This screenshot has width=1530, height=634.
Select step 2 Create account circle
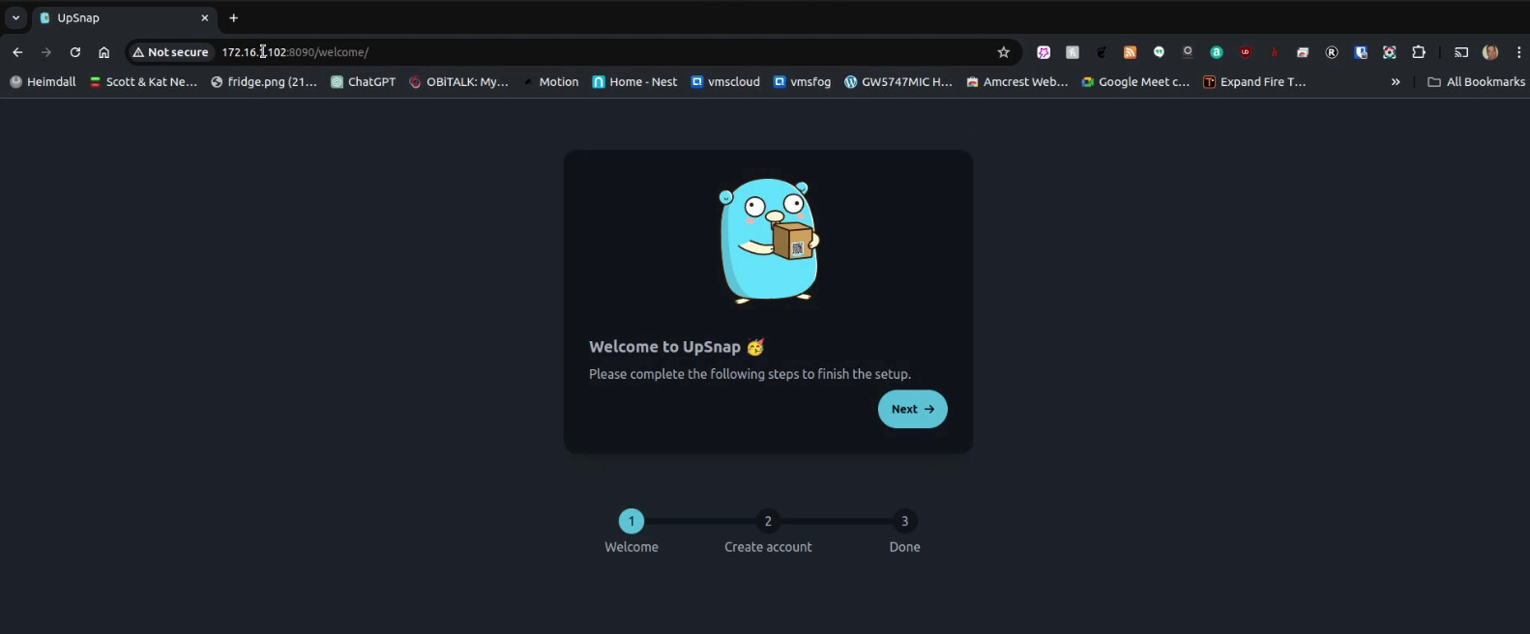point(768,521)
